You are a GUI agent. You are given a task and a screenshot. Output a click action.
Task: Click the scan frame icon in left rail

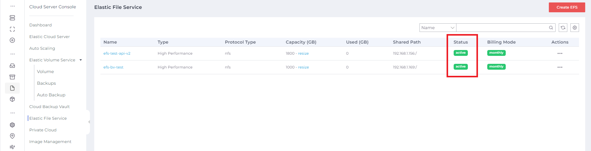point(12,29)
